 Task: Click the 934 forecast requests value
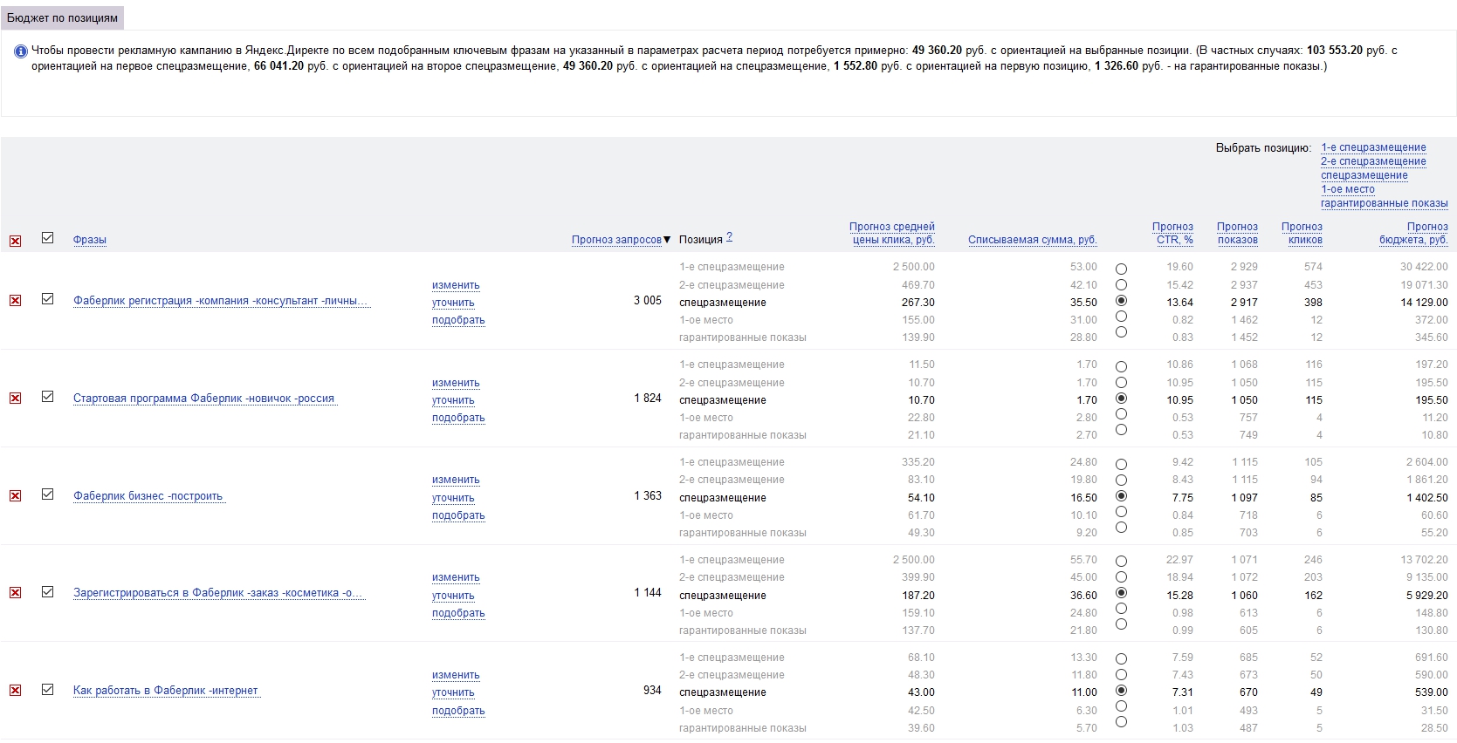click(652, 690)
